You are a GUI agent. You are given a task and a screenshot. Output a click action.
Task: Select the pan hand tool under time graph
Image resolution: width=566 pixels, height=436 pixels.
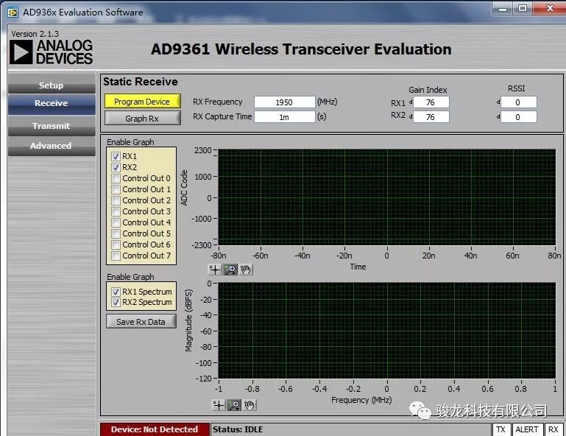247,270
